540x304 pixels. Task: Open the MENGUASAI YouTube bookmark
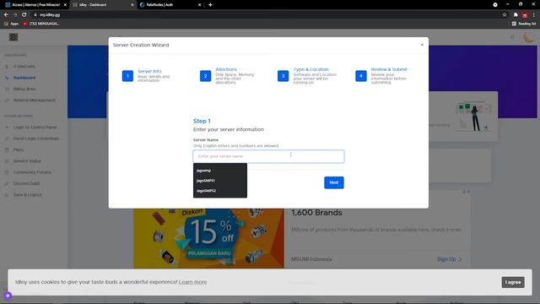(41, 24)
